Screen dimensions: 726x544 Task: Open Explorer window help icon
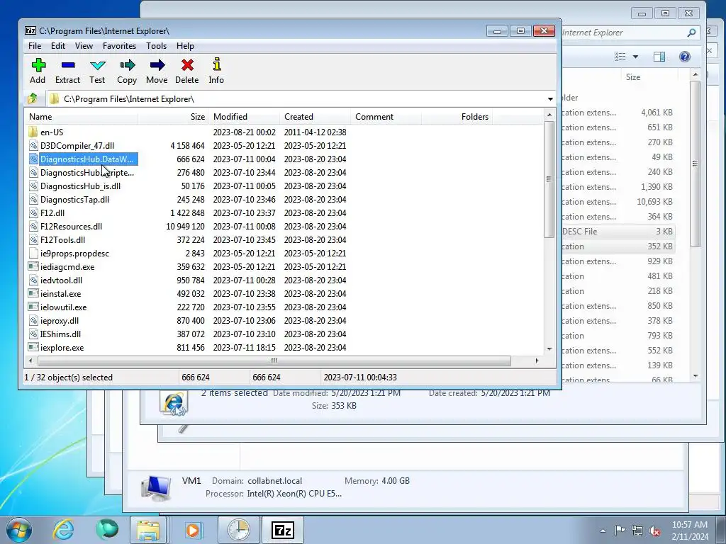pos(685,57)
